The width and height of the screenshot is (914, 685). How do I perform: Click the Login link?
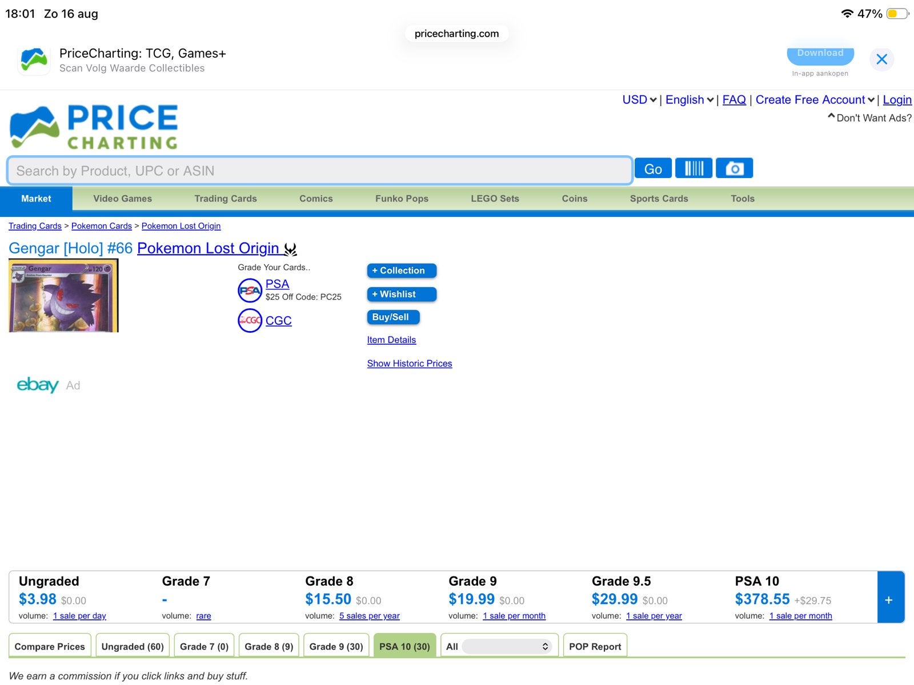[x=897, y=100]
